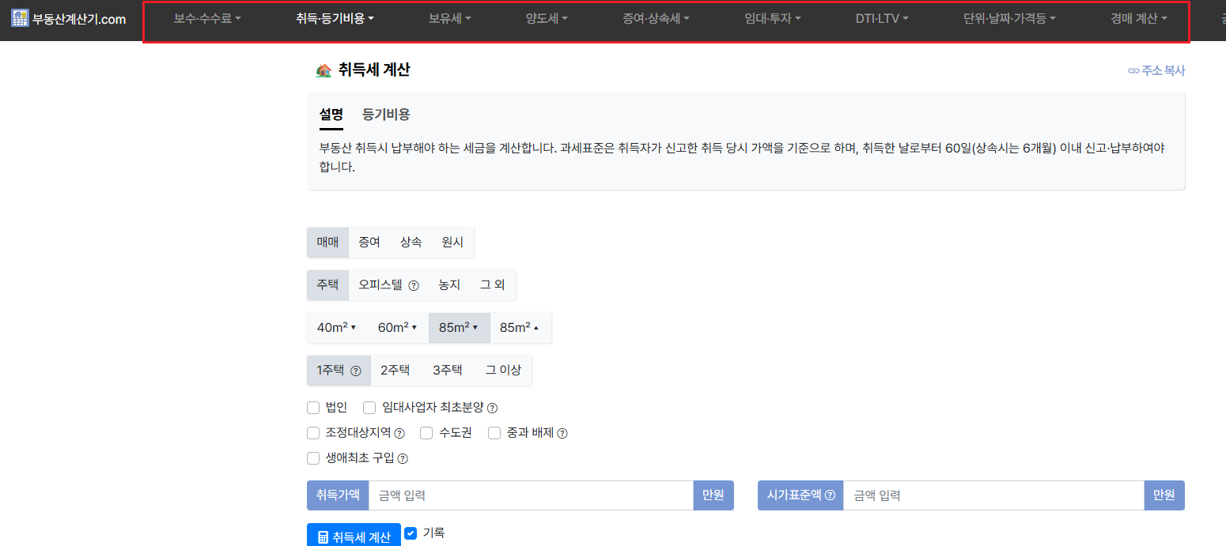Click the house icon beside 취득세 계산 title

tap(322, 70)
